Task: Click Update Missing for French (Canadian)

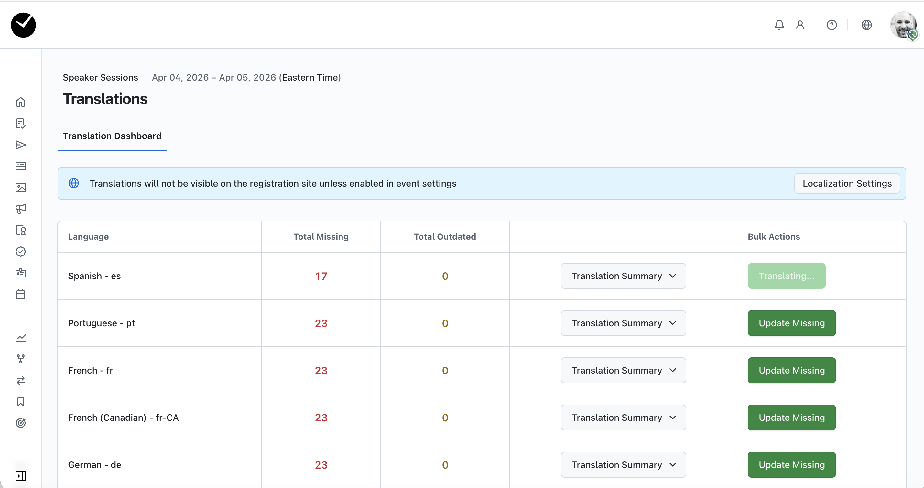Action: pyautogui.click(x=791, y=418)
